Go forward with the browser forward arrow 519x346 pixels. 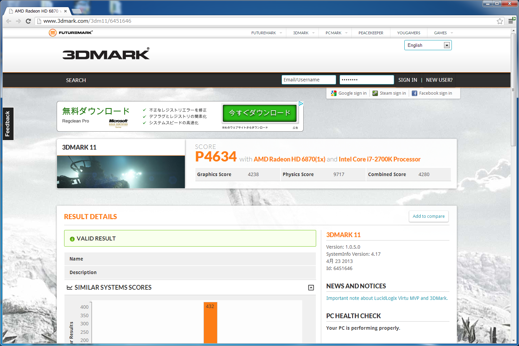pos(18,21)
